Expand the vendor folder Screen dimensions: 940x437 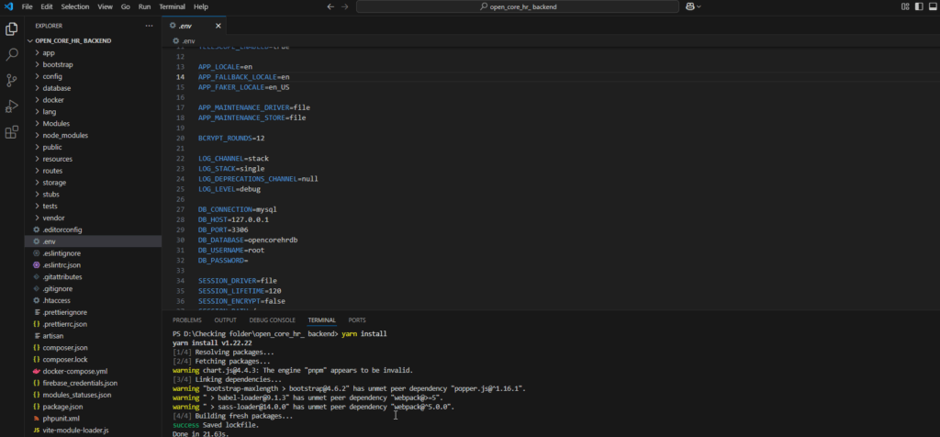[93, 218]
